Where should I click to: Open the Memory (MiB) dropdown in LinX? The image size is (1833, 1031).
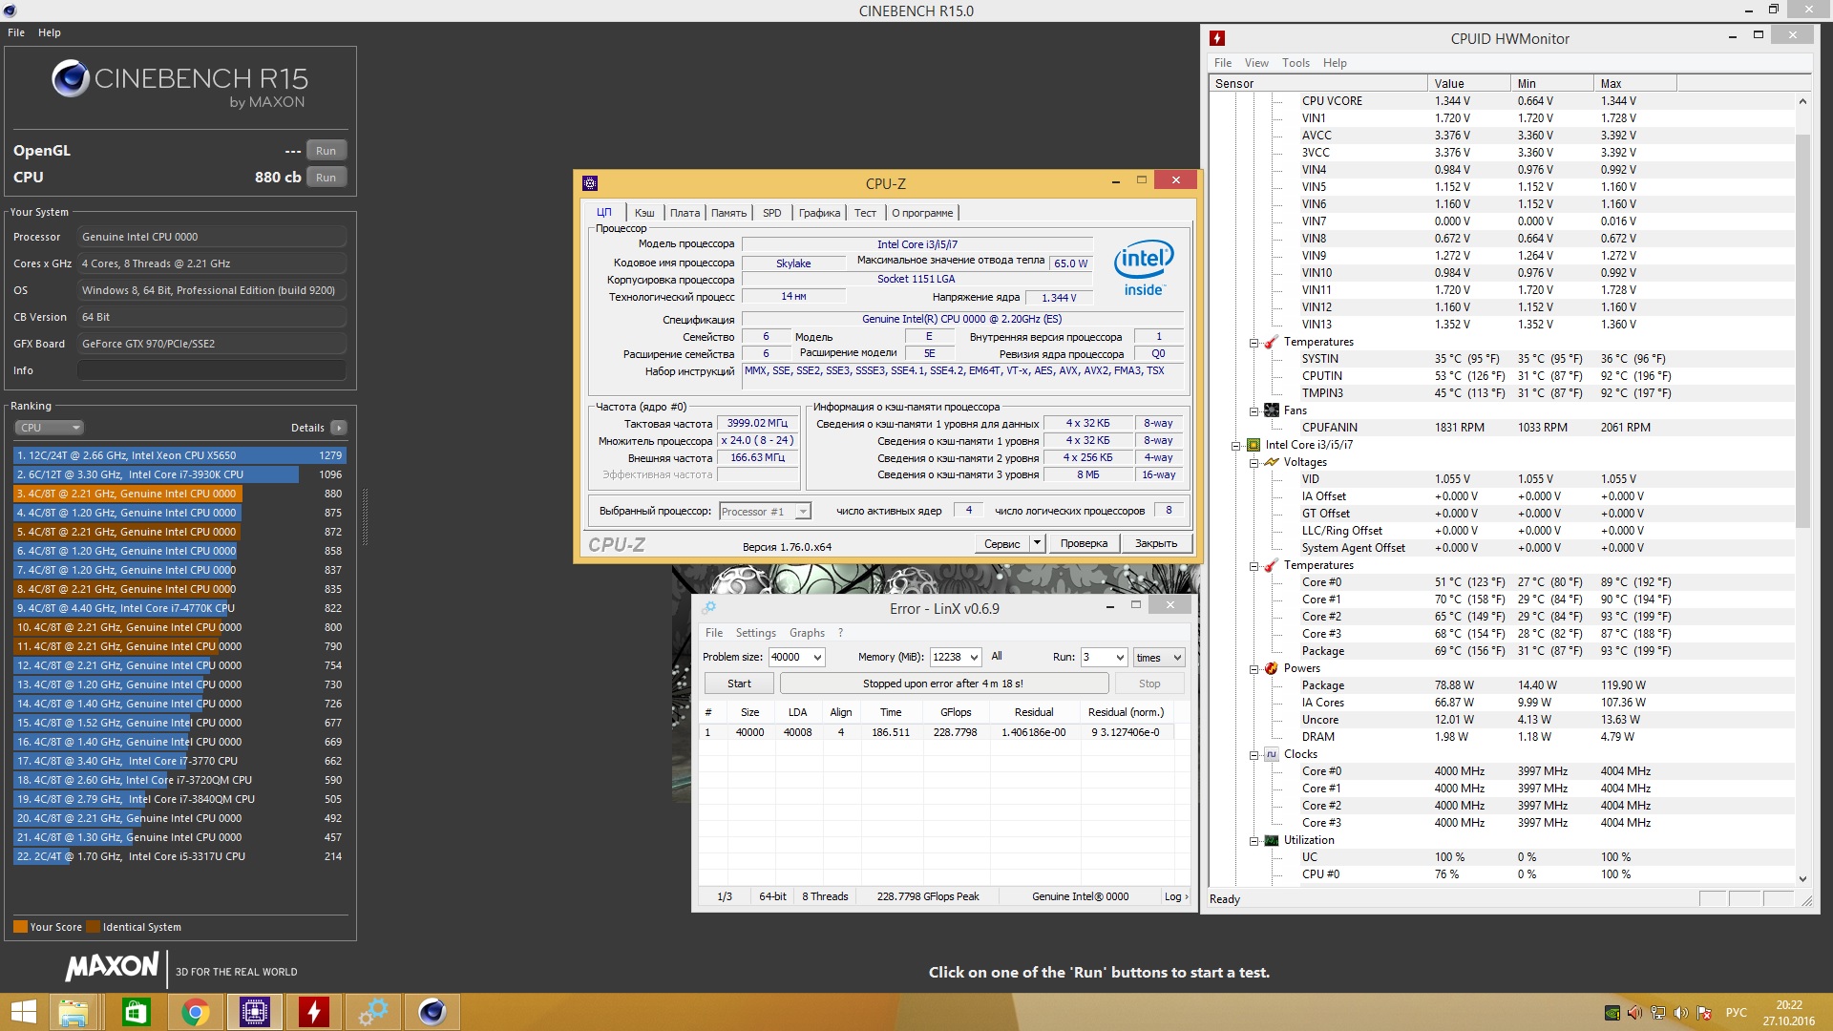tap(974, 657)
